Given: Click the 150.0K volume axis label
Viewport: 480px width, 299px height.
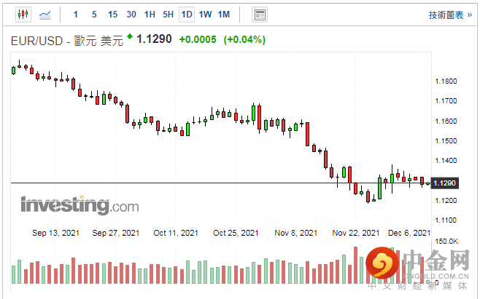Looking at the screenshot, I should click(x=446, y=242).
